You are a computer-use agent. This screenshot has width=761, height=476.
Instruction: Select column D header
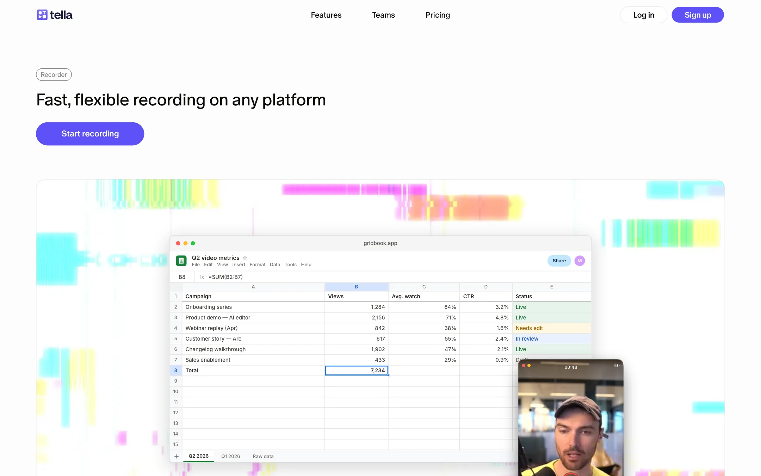(x=486, y=287)
